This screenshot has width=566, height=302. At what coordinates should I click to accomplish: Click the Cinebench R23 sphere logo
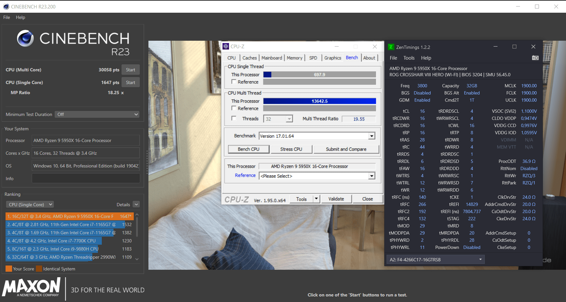click(25, 38)
